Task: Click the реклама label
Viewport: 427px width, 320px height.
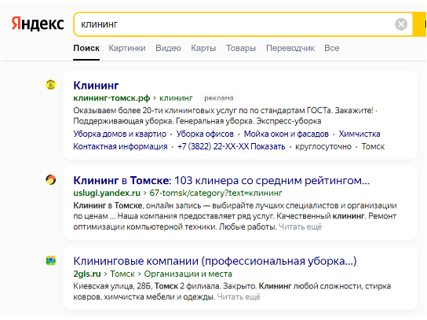Action: tap(219, 98)
